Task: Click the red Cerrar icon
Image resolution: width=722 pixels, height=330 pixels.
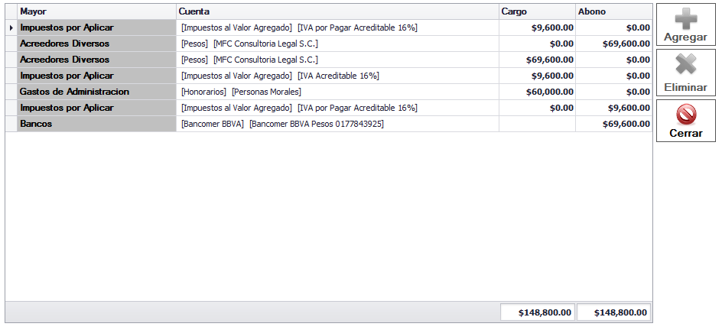Action: tap(685, 115)
